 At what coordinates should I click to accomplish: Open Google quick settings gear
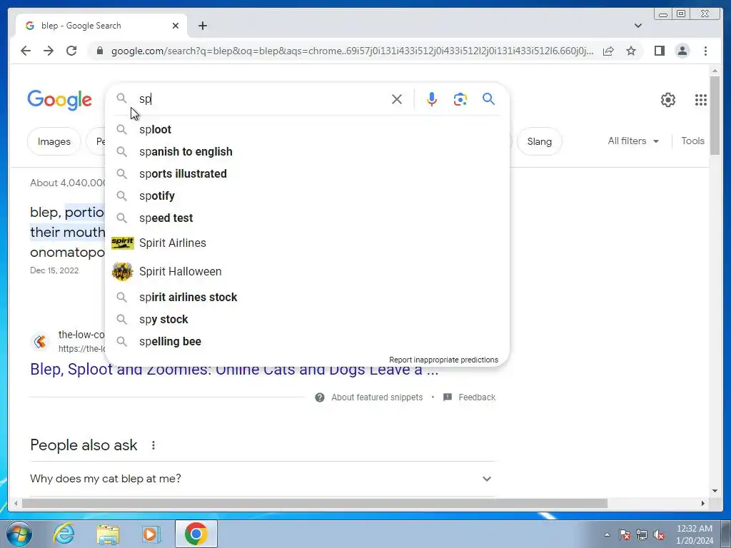point(668,100)
